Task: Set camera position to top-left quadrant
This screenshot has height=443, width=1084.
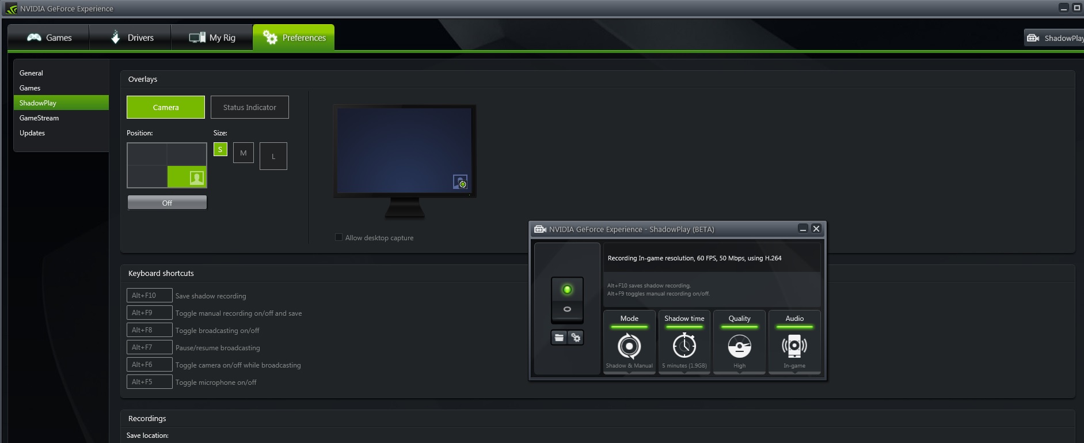Action: 147,154
